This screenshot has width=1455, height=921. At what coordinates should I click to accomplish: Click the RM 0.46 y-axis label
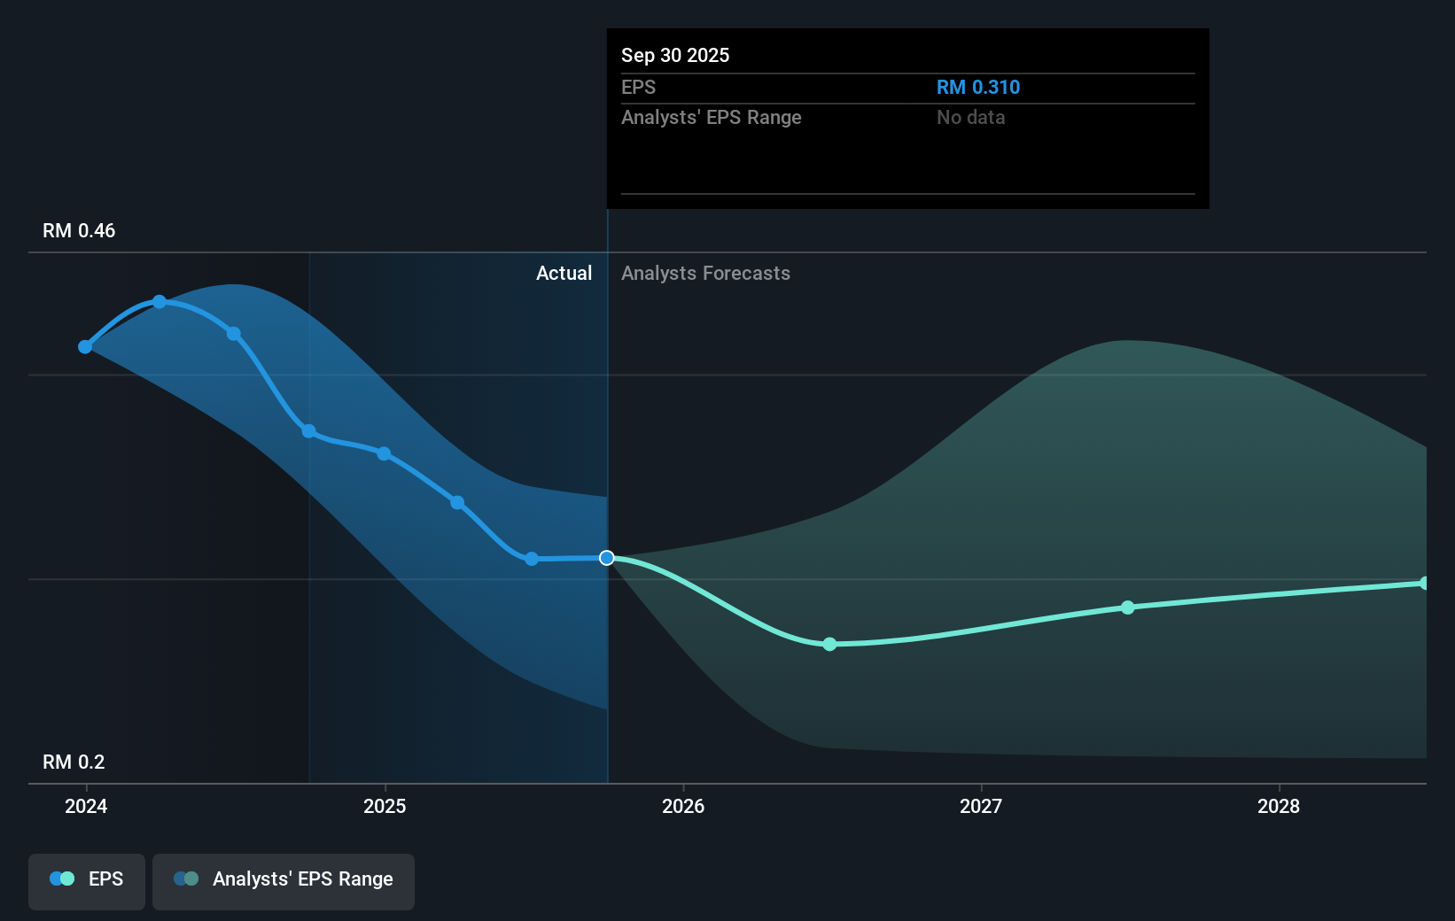79,230
